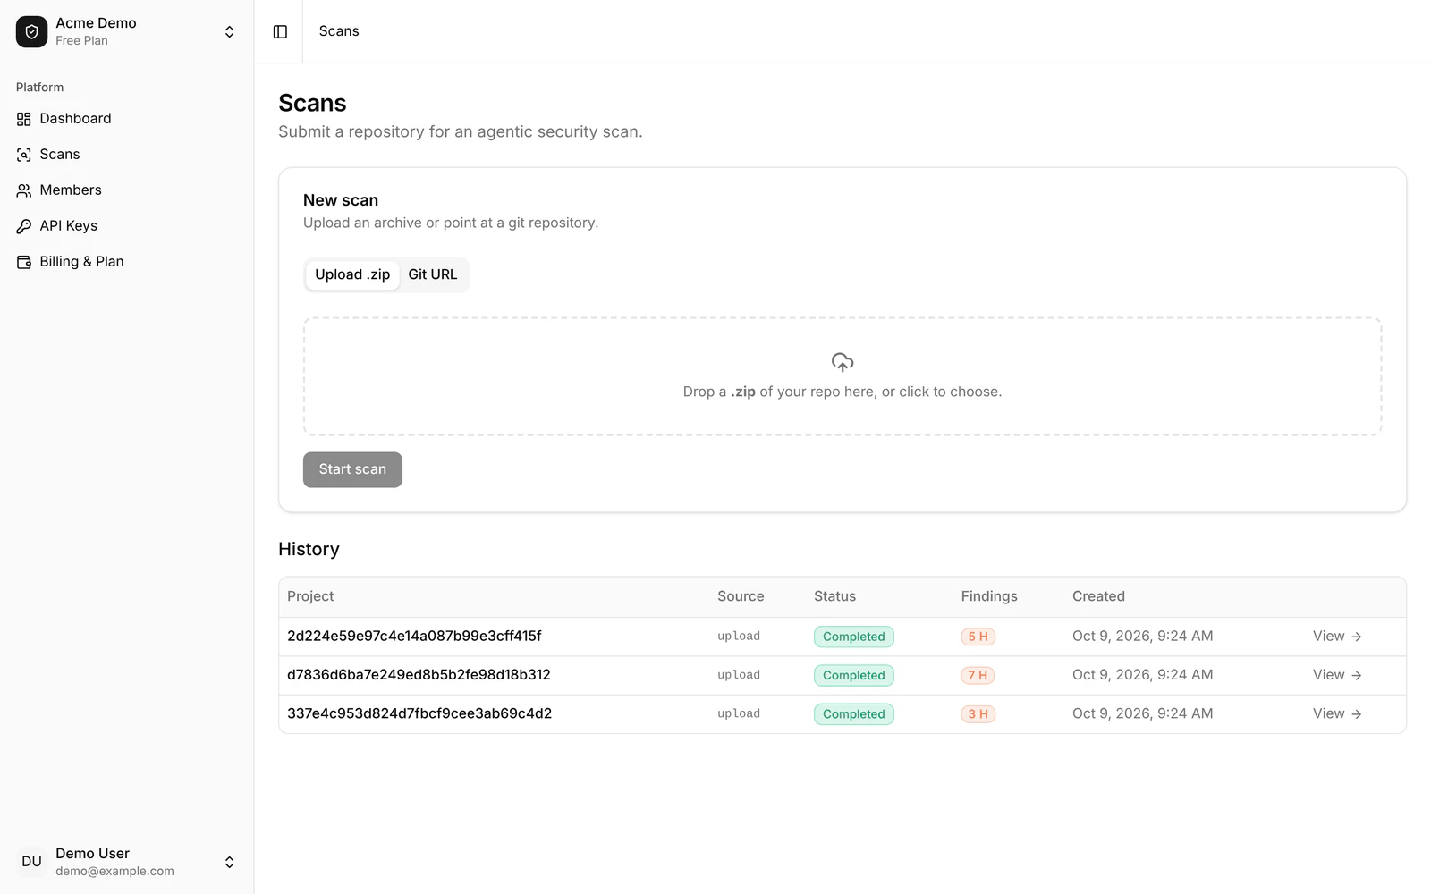
Task: Click the Scans sidebar icon
Action: click(24, 155)
